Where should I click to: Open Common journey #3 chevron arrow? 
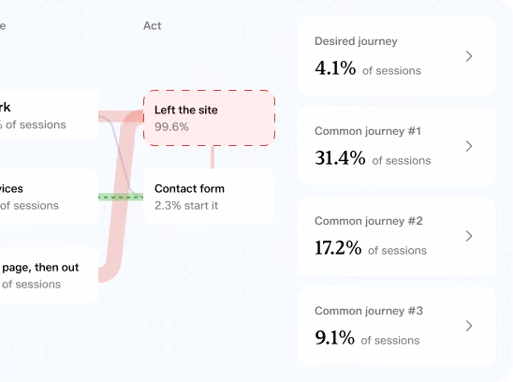pos(469,326)
